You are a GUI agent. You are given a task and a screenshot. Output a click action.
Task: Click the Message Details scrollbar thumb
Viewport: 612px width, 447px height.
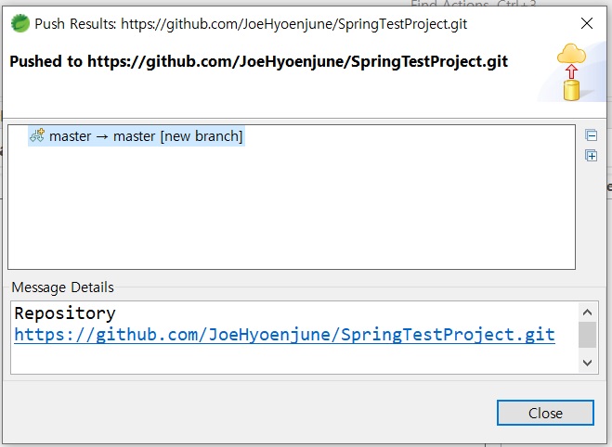click(x=588, y=335)
